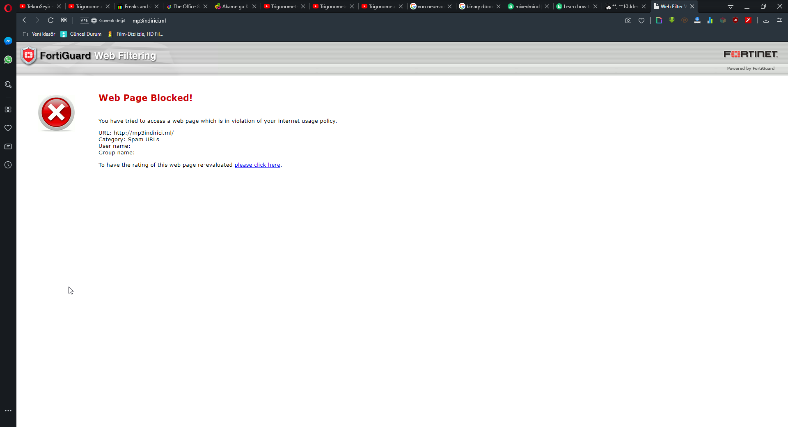Switch to the TeknoSeyir tab
This screenshot has height=427, width=788.
point(37,7)
